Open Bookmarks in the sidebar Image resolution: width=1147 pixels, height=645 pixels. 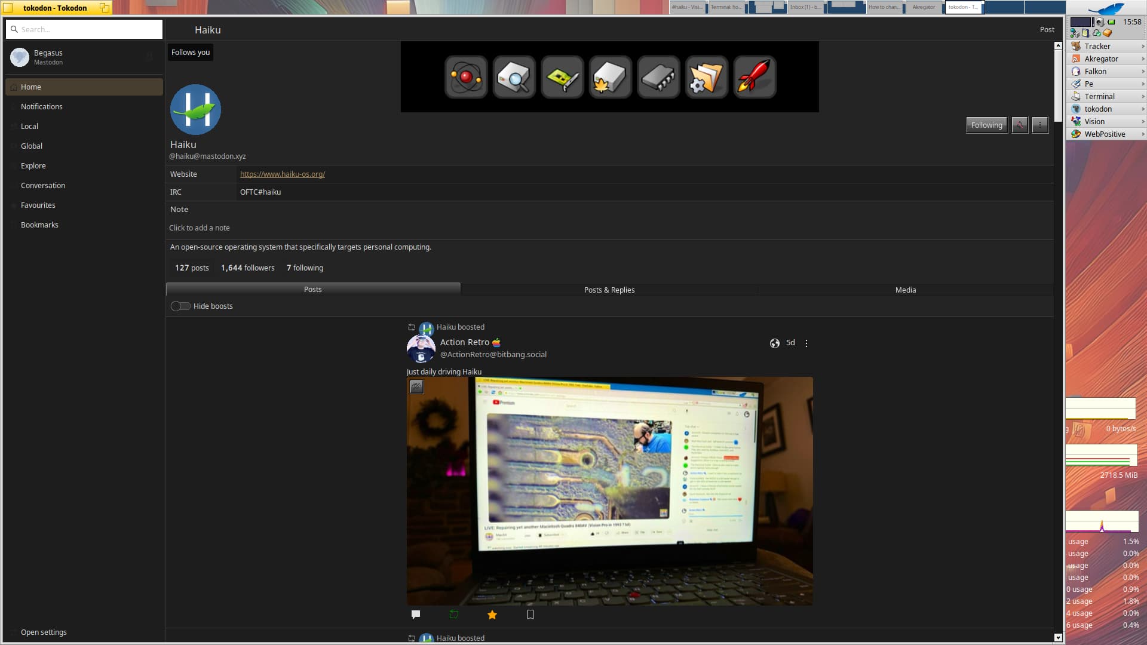click(x=84, y=225)
